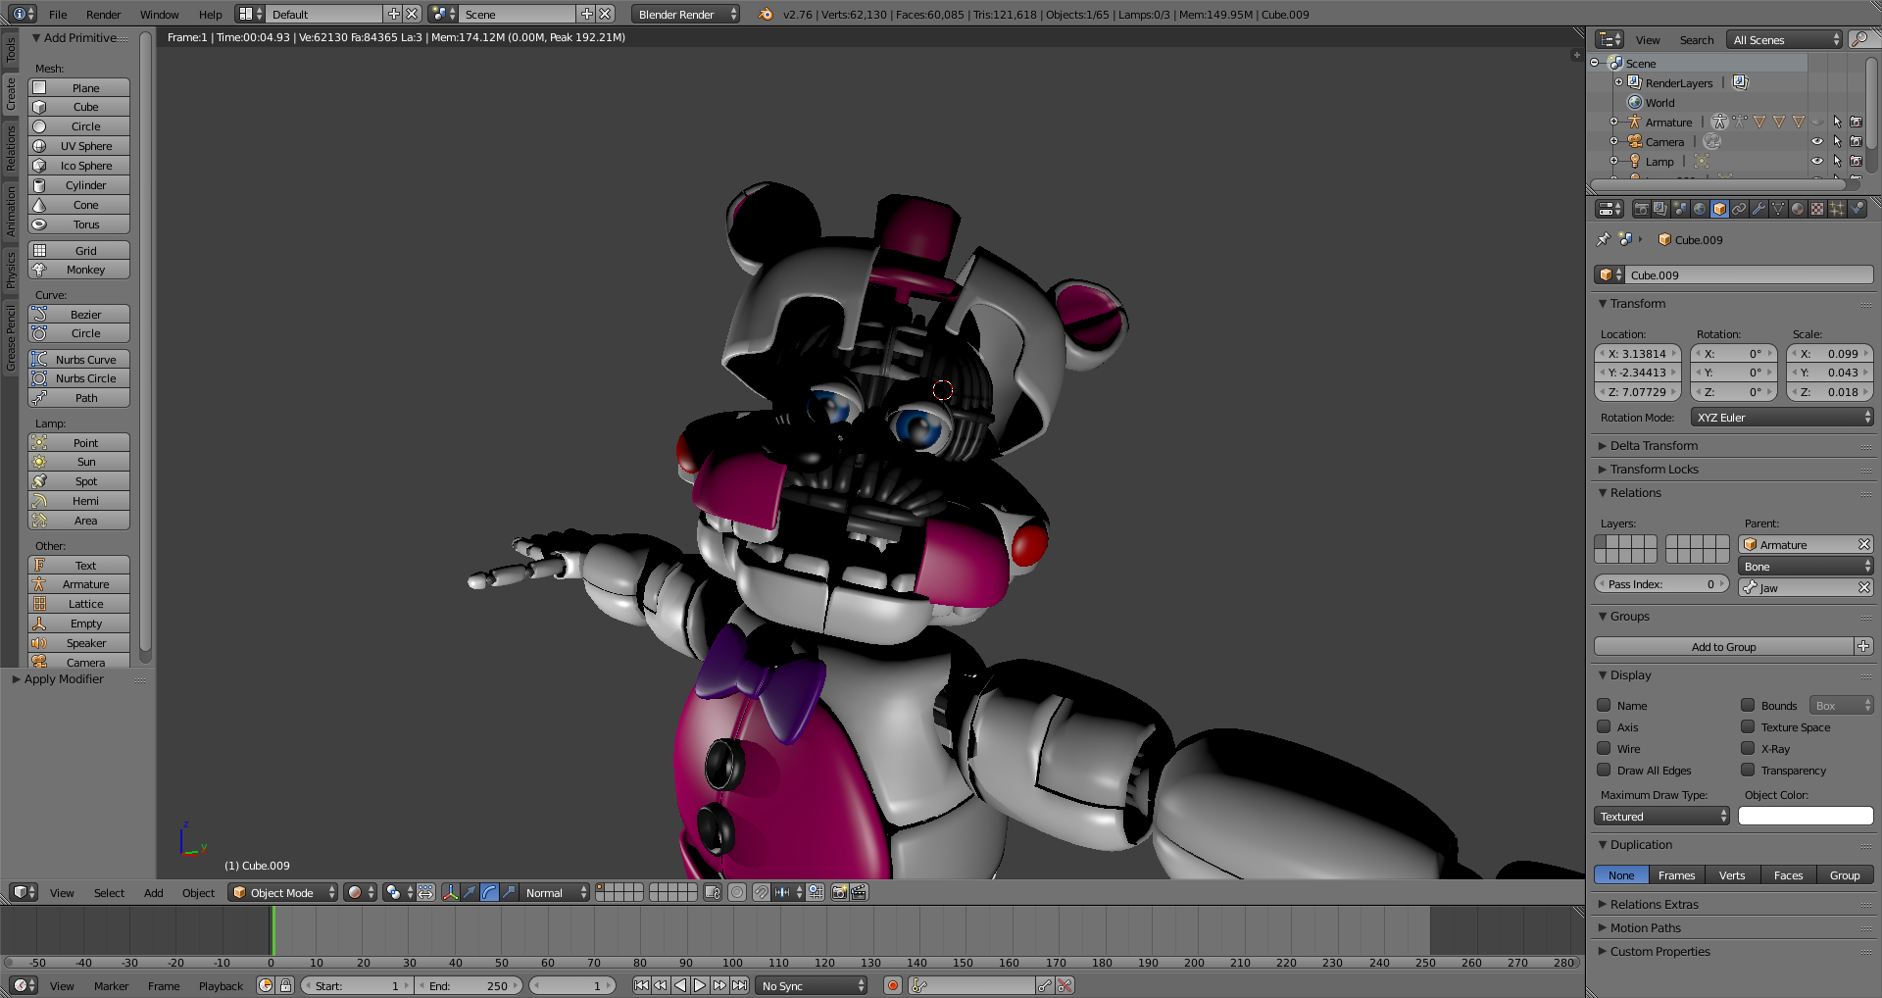Click the Object Color white swatch
The image size is (1882, 998).
click(x=1806, y=816)
